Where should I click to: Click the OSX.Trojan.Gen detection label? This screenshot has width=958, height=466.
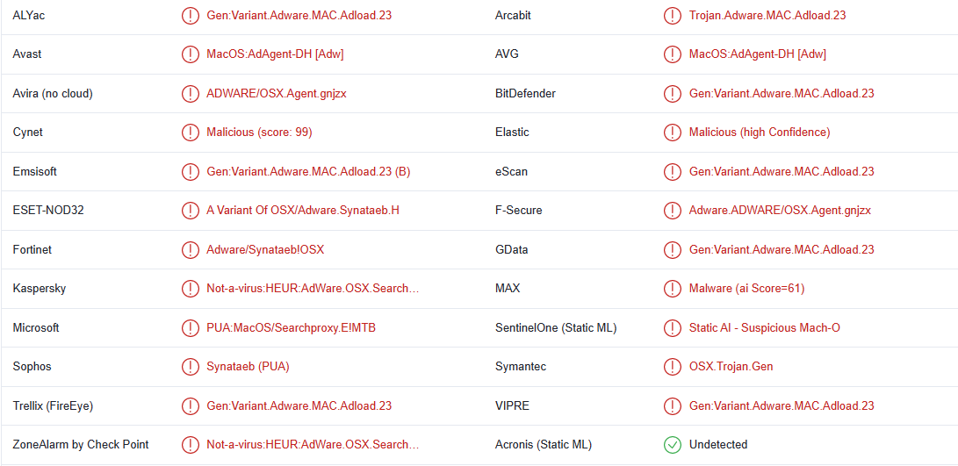click(731, 367)
